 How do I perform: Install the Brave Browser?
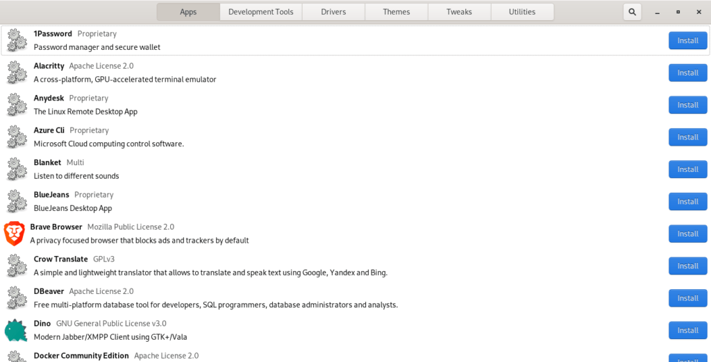tap(687, 234)
